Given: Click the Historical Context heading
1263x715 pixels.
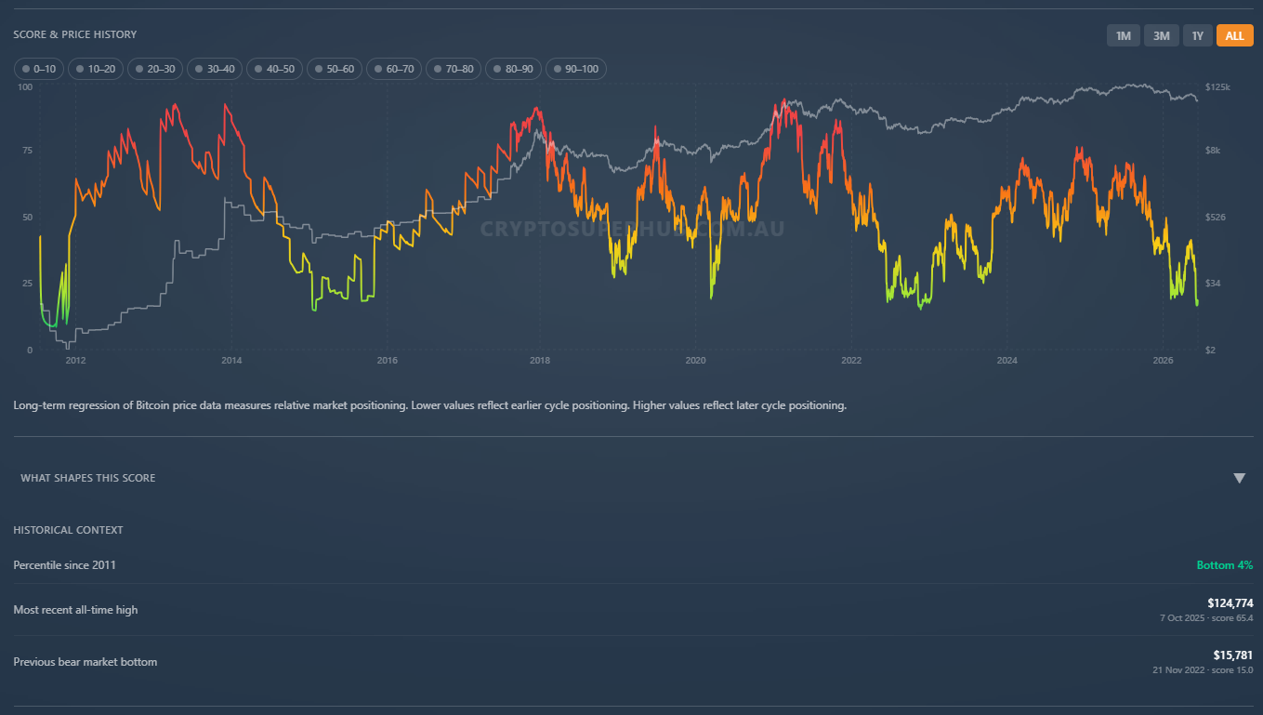Looking at the screenshot, I should click(69, 530).
